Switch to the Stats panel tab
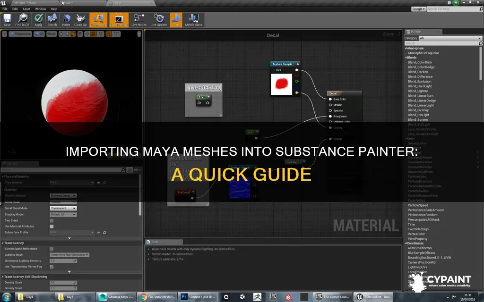Image resolution: width=484 pixels, height=302 pixels. 164,242
